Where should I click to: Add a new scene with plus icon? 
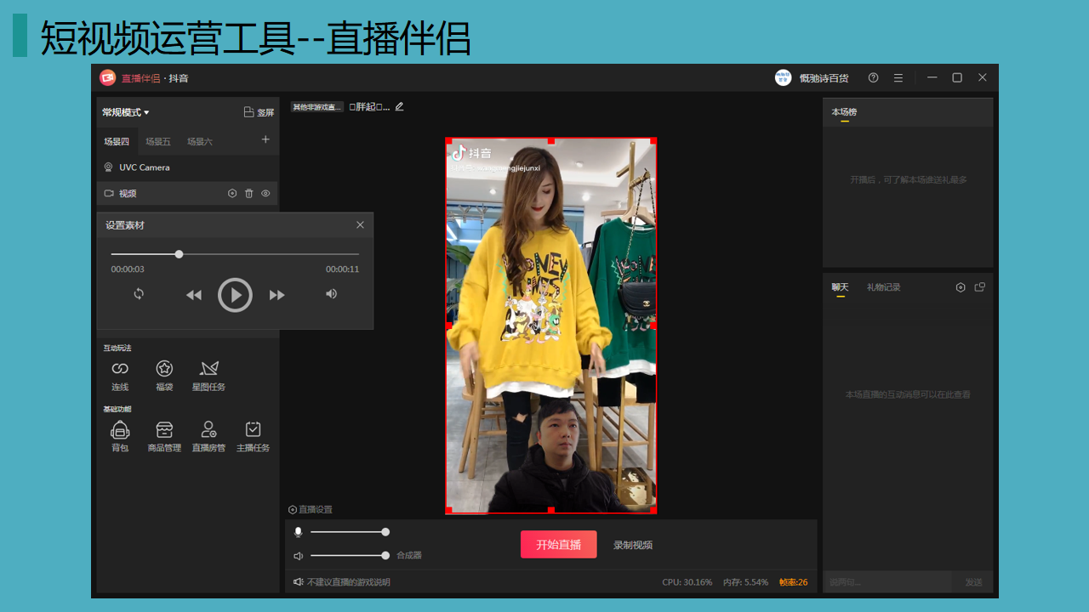(265, 139)
